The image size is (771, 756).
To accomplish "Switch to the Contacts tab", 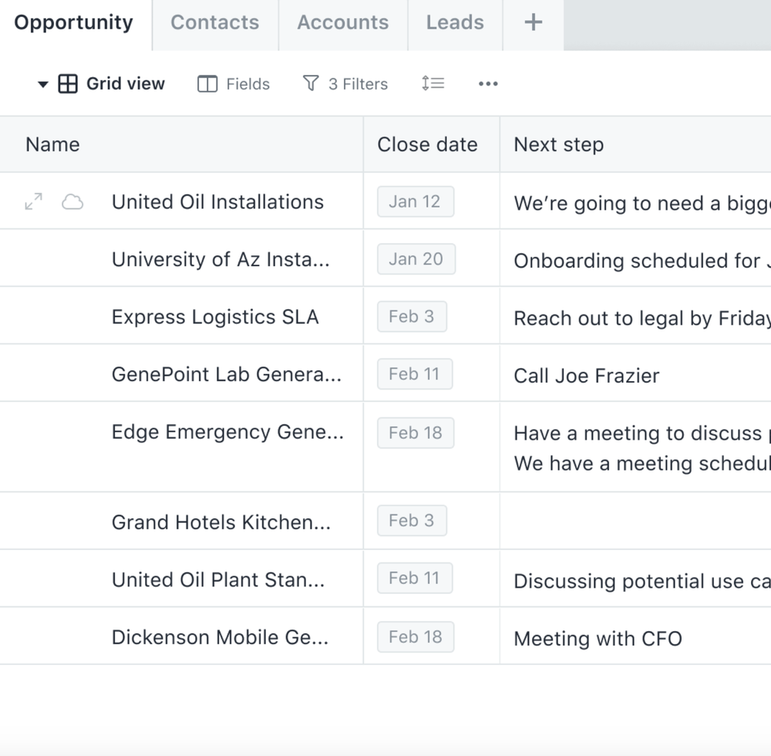I will 214,22.
